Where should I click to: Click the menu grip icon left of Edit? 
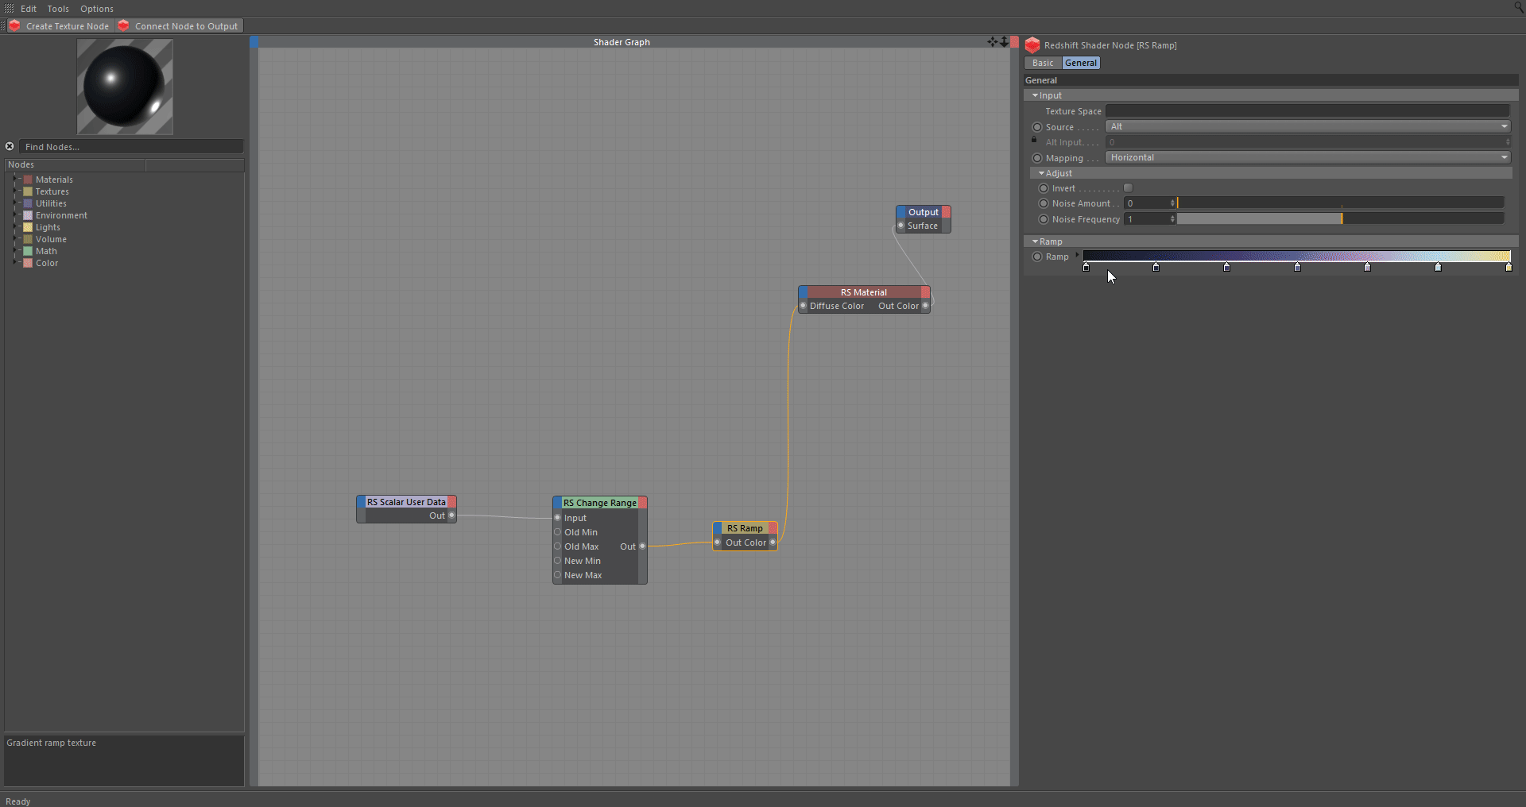coord(10,8)
